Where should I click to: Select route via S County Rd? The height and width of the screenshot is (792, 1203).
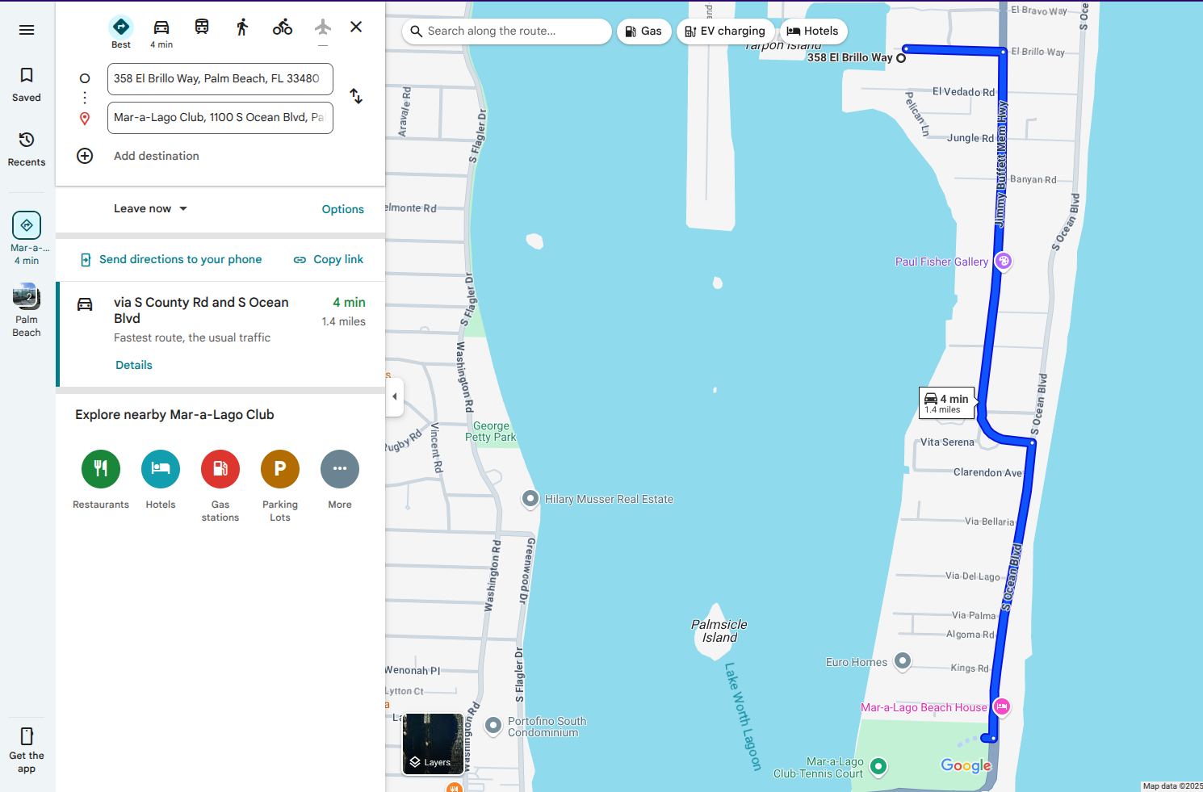220,334
